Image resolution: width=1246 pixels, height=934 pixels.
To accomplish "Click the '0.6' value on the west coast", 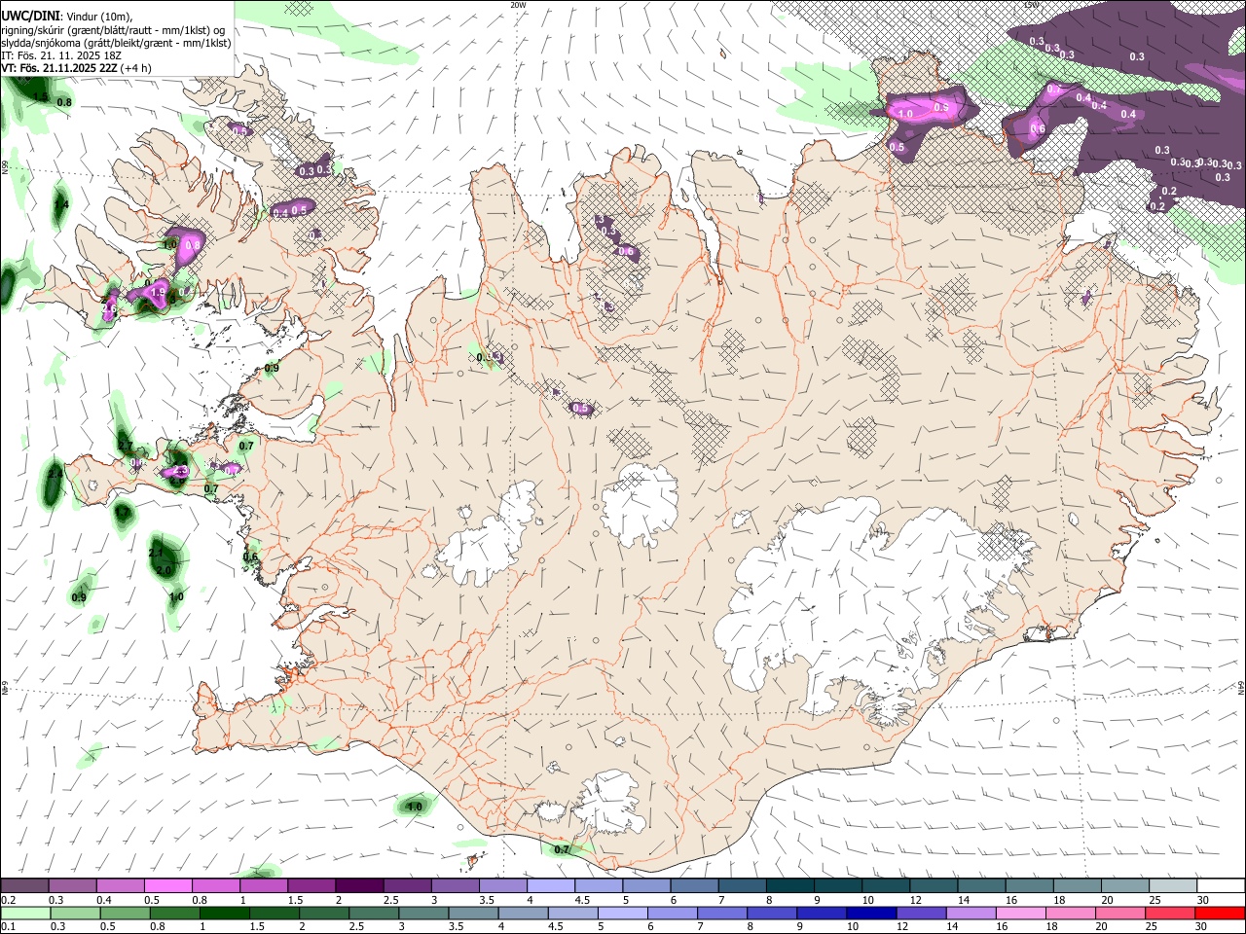I will [x=250, y=557].
